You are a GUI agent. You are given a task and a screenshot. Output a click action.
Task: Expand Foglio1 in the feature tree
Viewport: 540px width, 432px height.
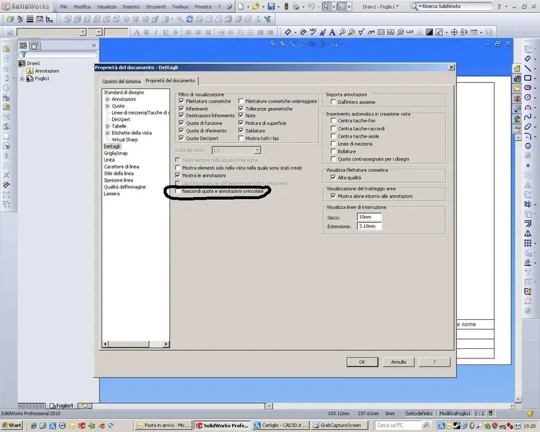22,79
